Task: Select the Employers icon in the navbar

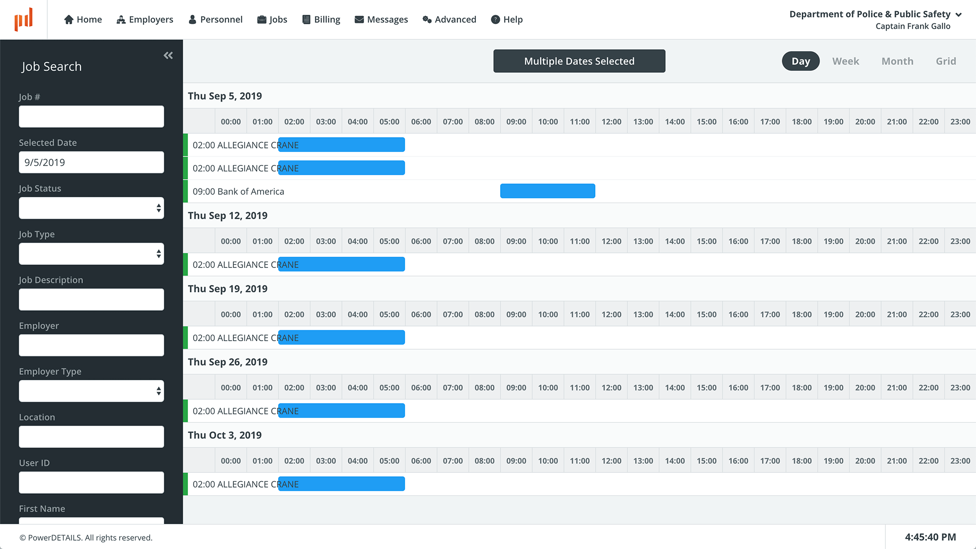Action: tap(120, 19)
